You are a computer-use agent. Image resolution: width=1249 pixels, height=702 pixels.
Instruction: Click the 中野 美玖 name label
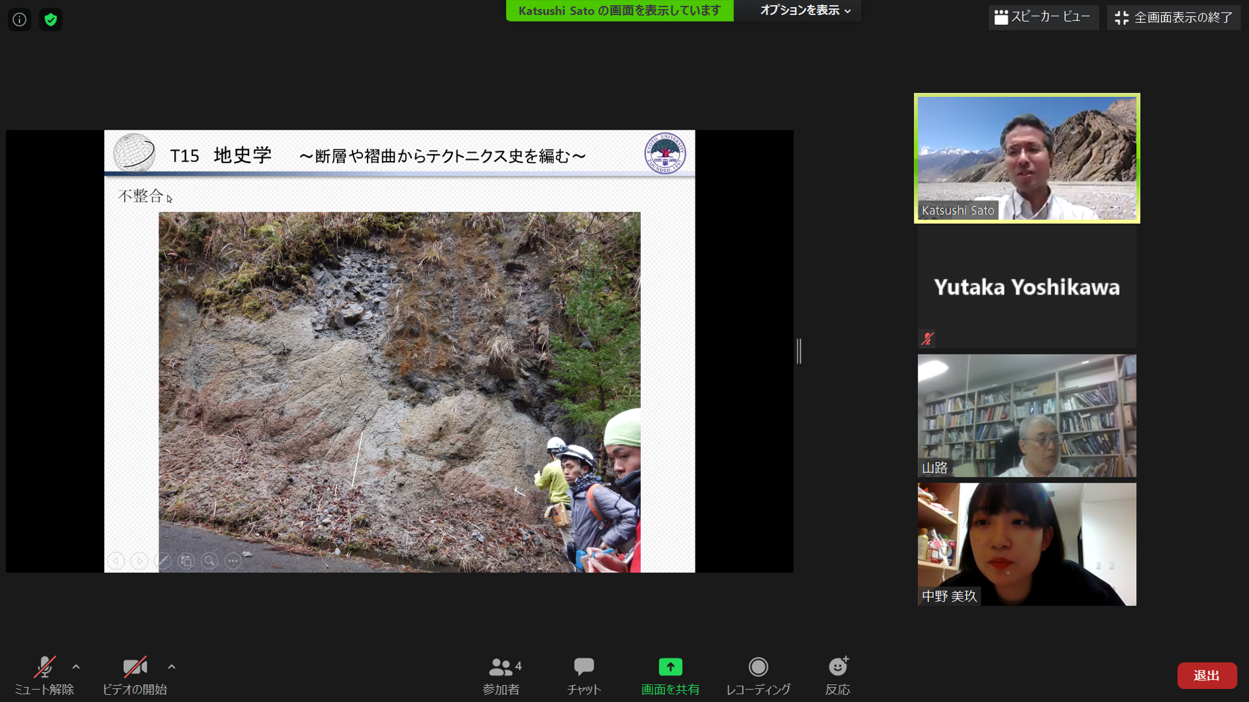click(950, 596)
